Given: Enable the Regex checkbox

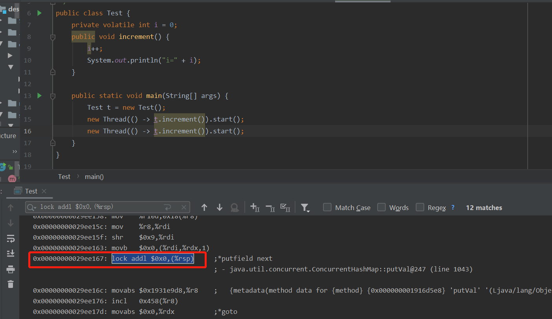Looking at the screenshot, I should pyautogui.click(x=420, y=207).
